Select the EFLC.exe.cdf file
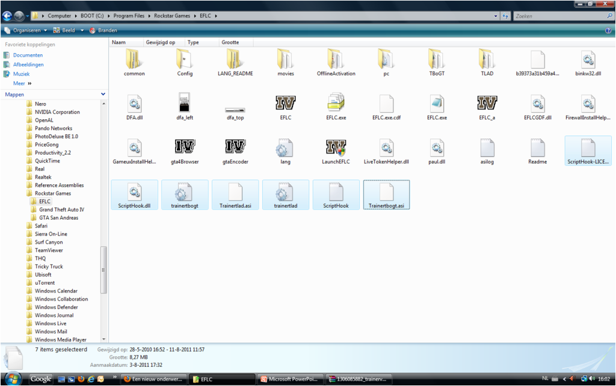The image size is (616, 386). coord(386,107)
